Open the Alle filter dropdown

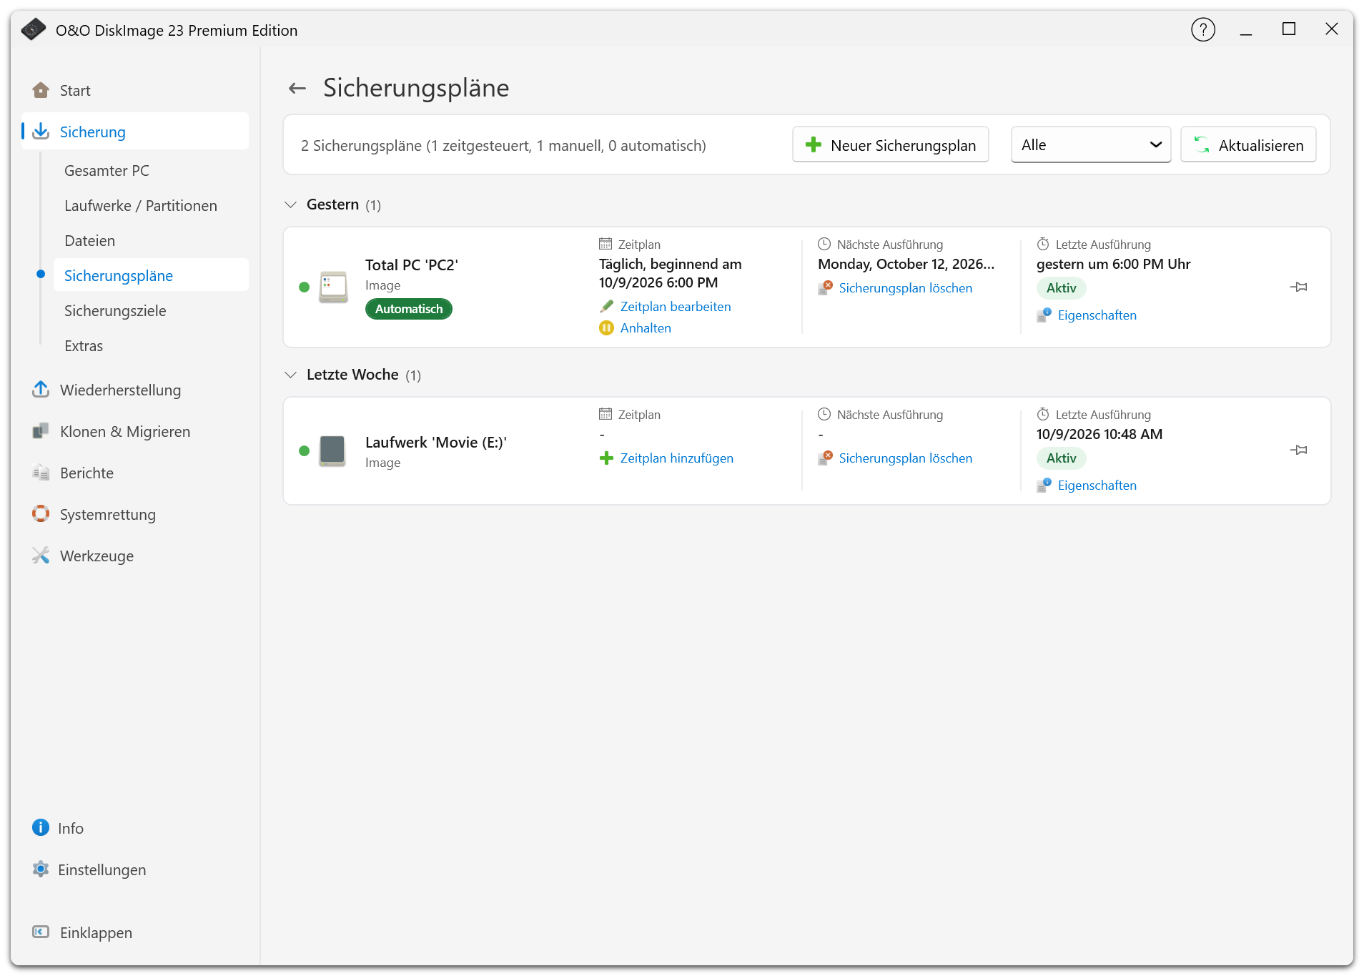(x=1090, y=144)
